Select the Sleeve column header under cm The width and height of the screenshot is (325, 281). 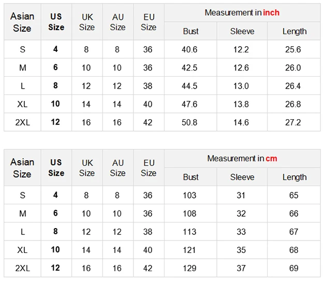[x=242, y=177]
